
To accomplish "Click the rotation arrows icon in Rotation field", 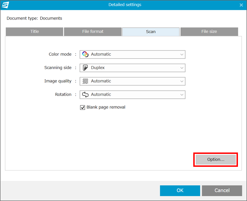I will click(x=85, y=95).
